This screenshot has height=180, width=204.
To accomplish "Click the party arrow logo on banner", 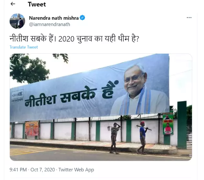I will 17,94.
